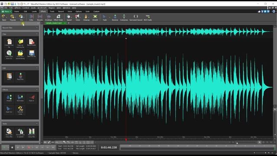Switch to the Voice ribbon tab

70,12
